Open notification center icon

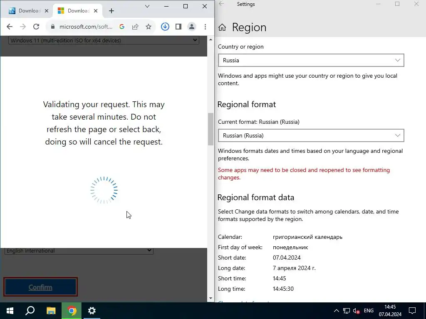(412, 311)
